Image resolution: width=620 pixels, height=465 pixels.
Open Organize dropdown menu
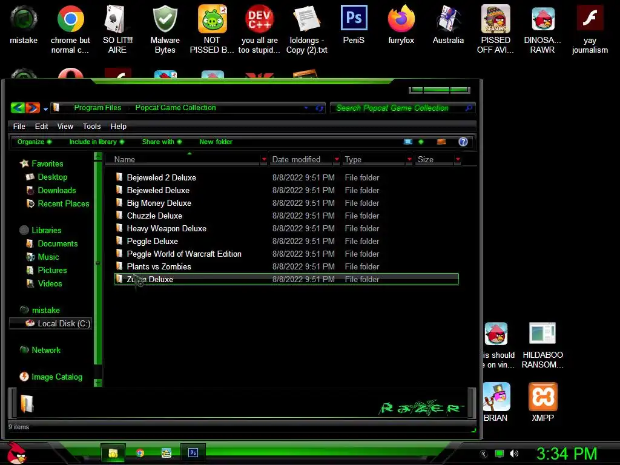coord(35,142)
